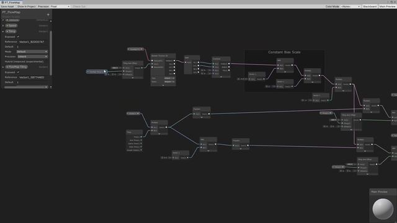Select the highlighted FlowMap Tiling graph node
This screenshot has height=223, width=397.
tap(97, 72)
